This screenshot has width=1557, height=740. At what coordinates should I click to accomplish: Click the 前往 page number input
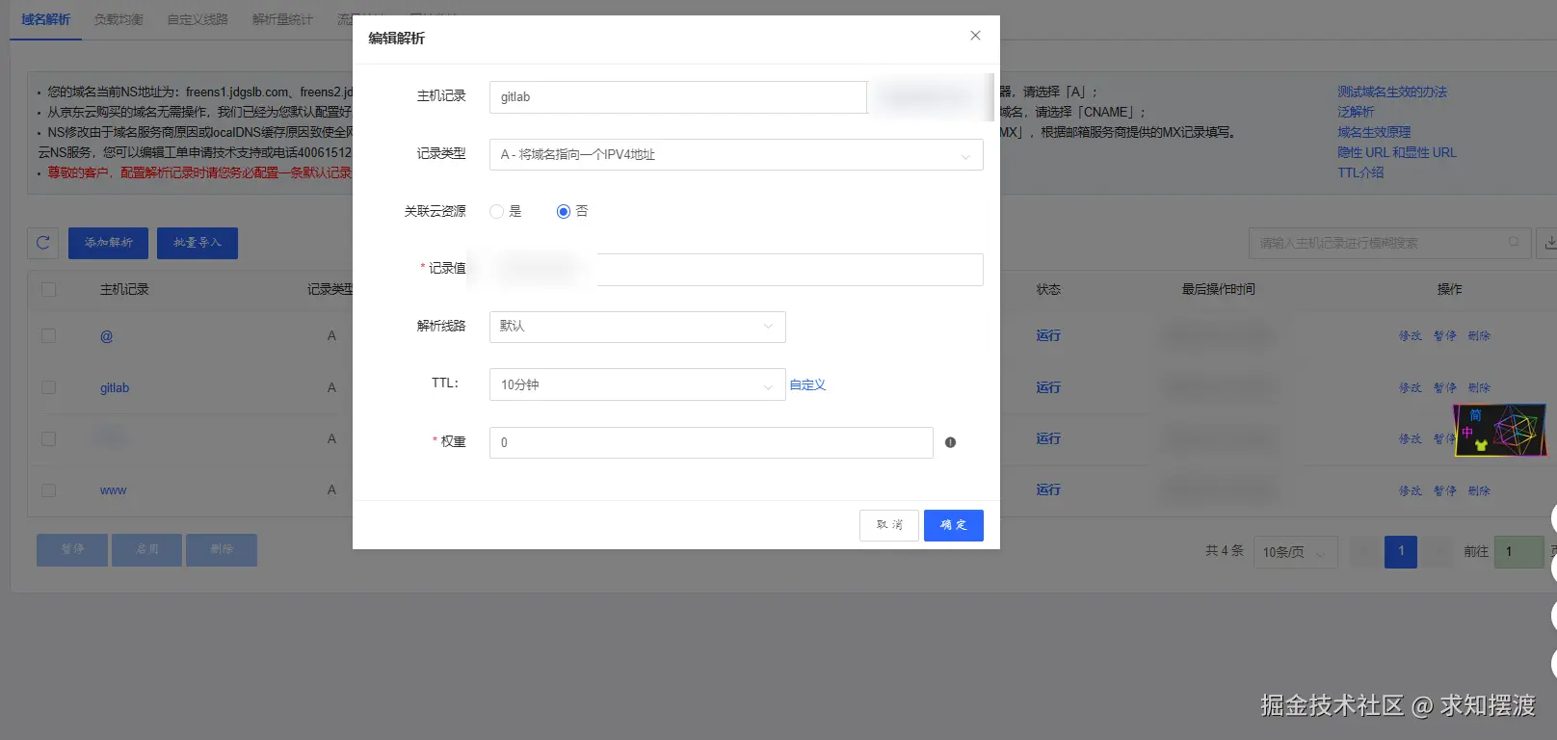pos(1519,552)
